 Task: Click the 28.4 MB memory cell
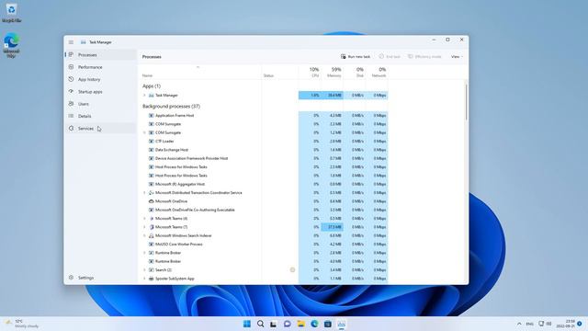[332, 96]
